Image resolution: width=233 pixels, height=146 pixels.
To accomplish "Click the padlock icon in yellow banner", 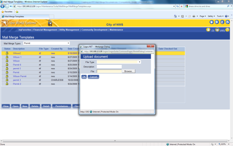I will (x=50, y=23).
